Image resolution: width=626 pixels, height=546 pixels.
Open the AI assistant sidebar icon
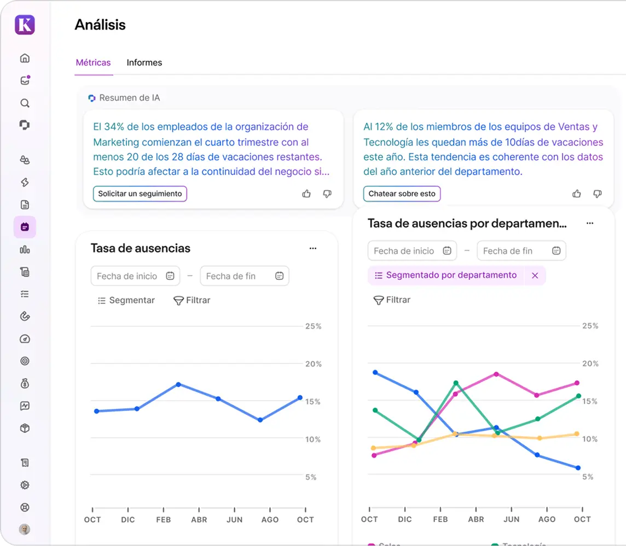pos(25,125)
